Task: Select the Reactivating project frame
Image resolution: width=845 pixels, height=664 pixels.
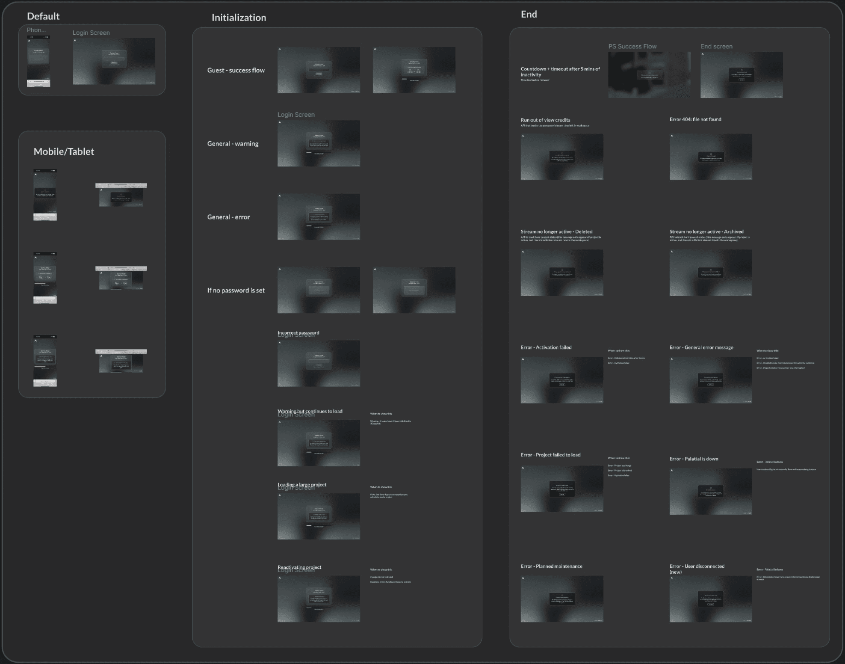Action: 318,599
